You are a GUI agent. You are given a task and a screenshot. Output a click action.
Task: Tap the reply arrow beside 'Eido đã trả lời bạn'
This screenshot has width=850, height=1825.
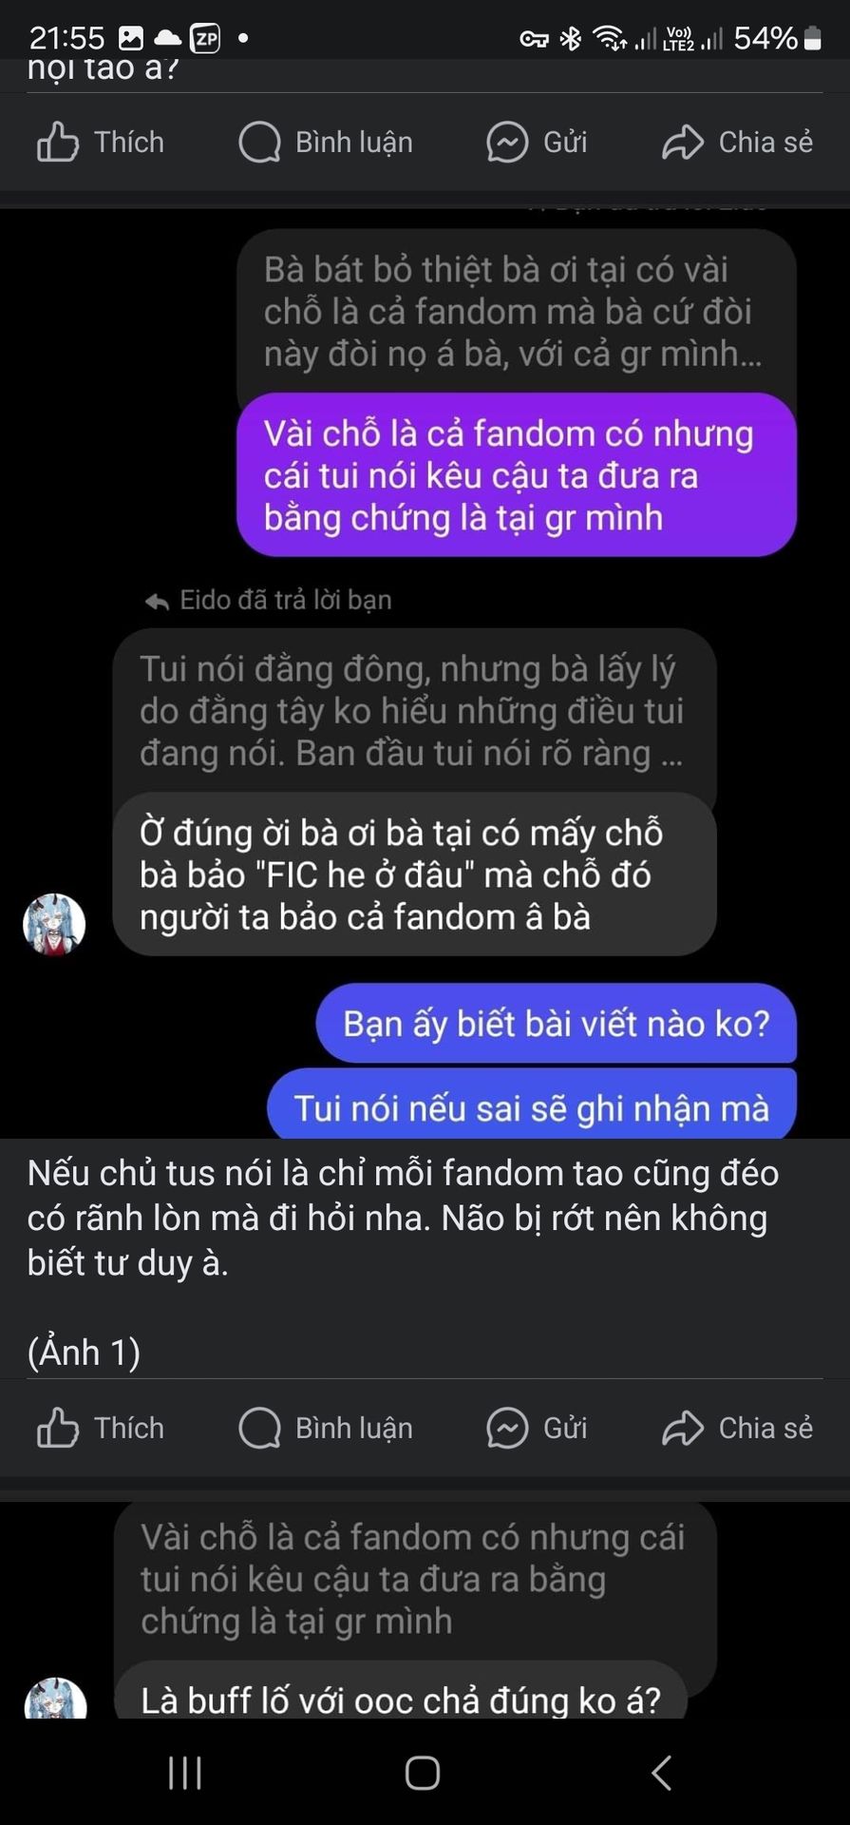[157, 601]
